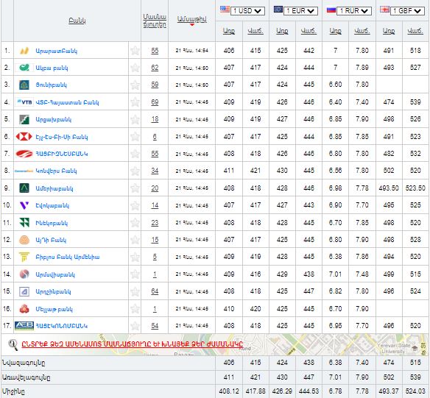Viewport: 430px width, 398px height.
Task: Click the AEB ՀԱՅԷԿՈՆՈՄԲԱՆԿ logo icon
Action: [x=24, y=326]
